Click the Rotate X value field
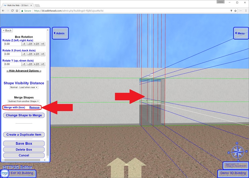The height and width of the screenshot is (178, 249). [13, 54]
